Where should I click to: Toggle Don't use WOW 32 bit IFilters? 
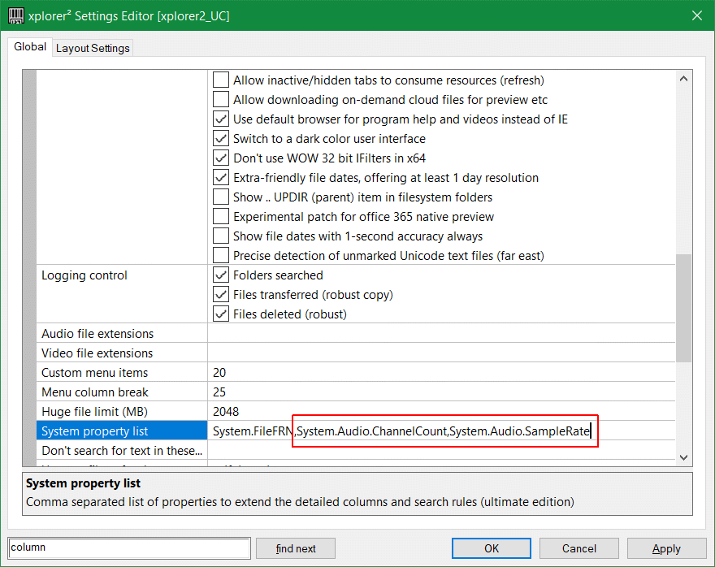pos(221,158)
